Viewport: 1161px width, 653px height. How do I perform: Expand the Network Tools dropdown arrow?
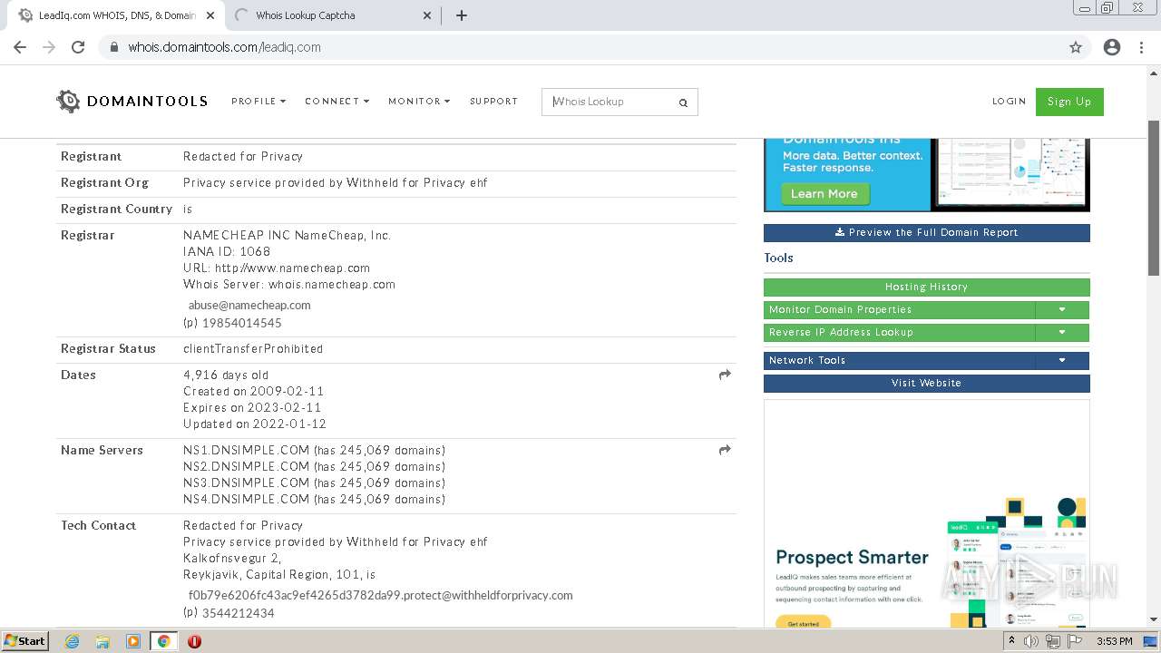pyautogui.click(x=1062, y=360)
